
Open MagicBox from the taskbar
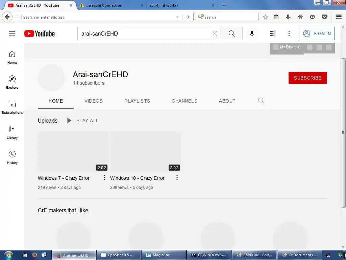164,255
